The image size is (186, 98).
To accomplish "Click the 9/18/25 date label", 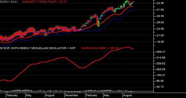I will 5,48.
